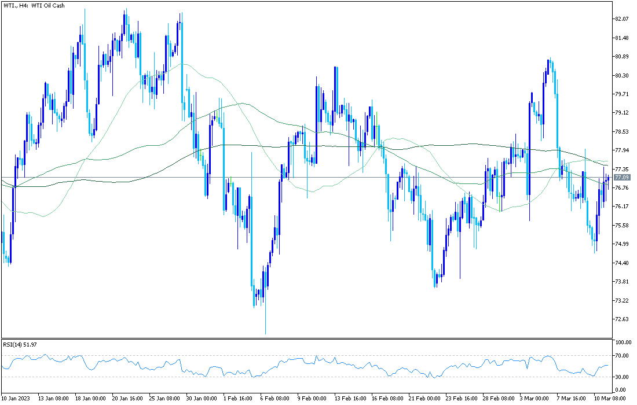The width and height of the screenshot is (637, 405).
Task: Click the '3 Mar 00:00' date label
Action: click(535, 399)
